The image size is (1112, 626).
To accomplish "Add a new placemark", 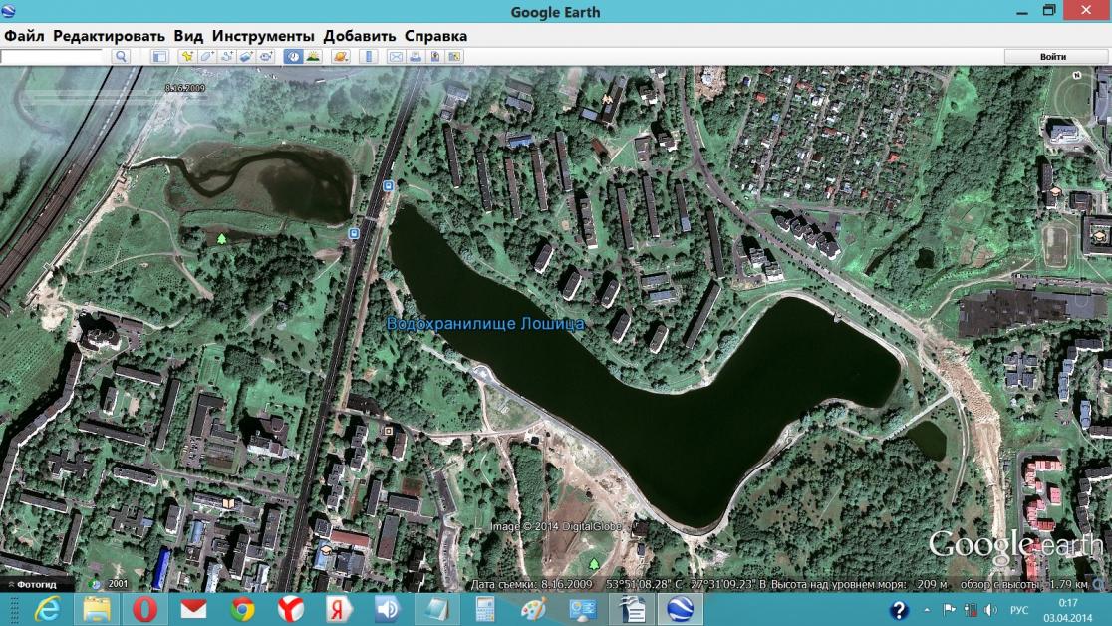I will tap(186, 57).
